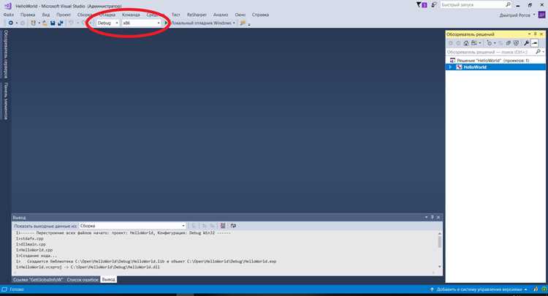Viewport: 548px width, 296px height.
Task: Toggle preview selected items in Solution Explorer
Action: pyautogui.click(x=534, y=43)
